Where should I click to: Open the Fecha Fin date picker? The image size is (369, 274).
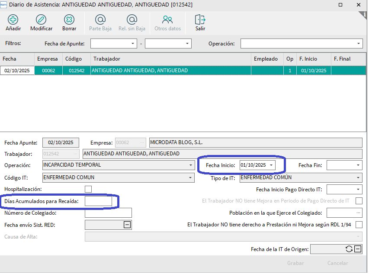coord(358,165)
